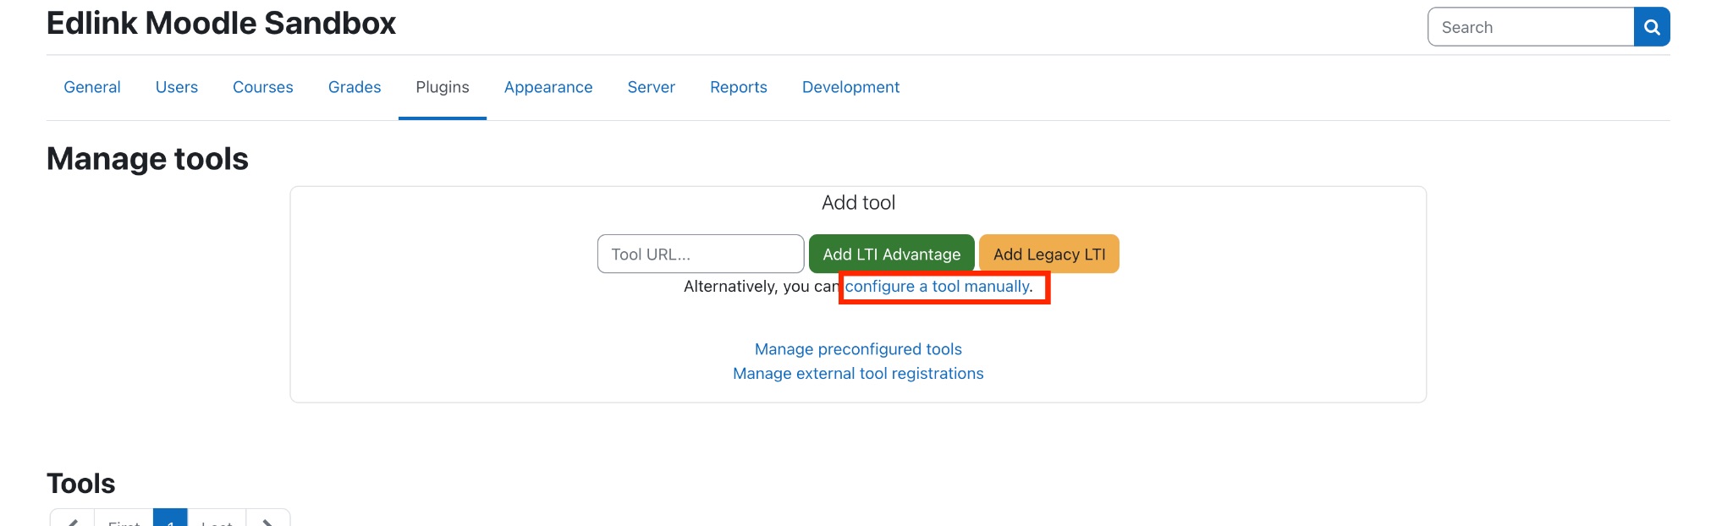Open the Development tab
Screen dimensions: 1733x526
click(x=850, y=87)
